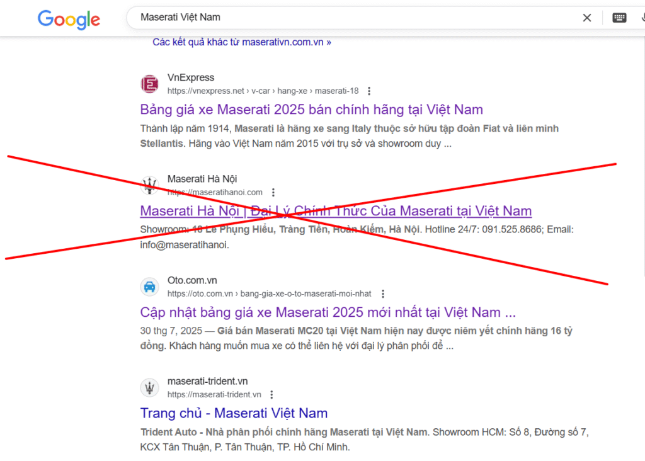Click into the "Maserati Việt Nam" search field

tap(353, 18)
